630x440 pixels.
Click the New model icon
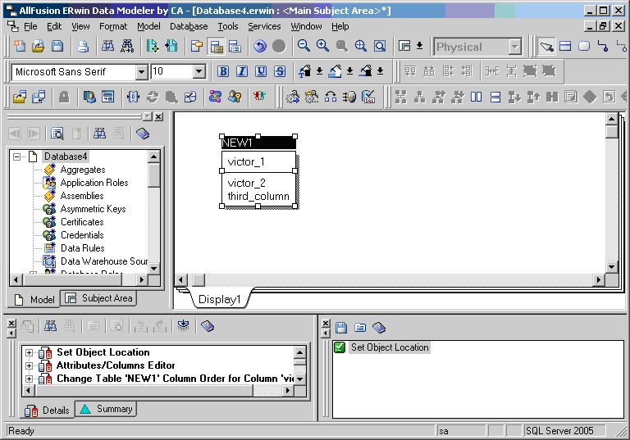click(20, 47)
